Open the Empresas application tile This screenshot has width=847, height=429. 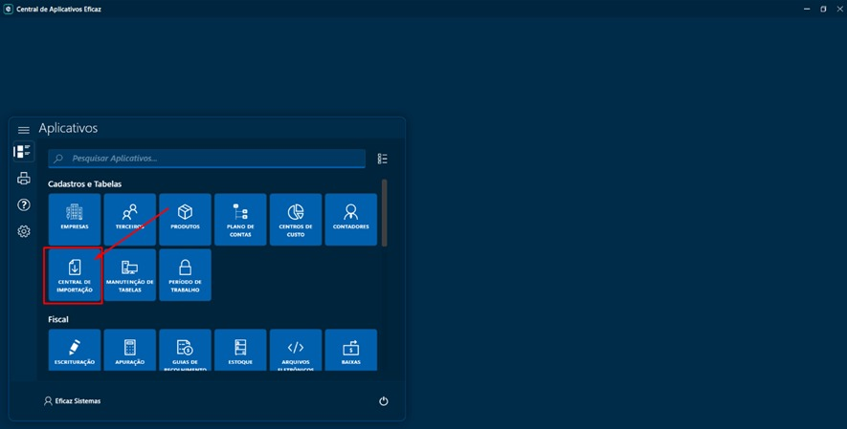coord(74,219)
